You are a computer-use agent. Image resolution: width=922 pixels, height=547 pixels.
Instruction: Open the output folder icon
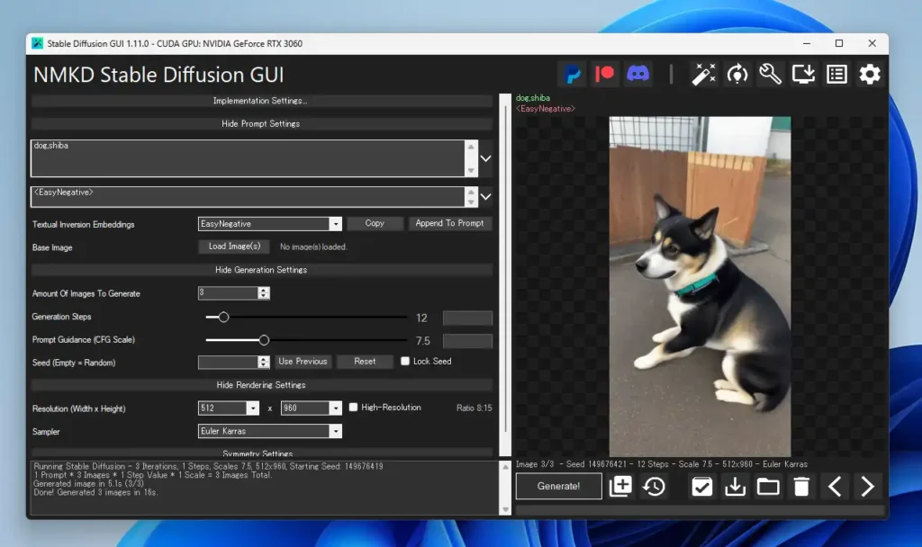tap(768, 487)
